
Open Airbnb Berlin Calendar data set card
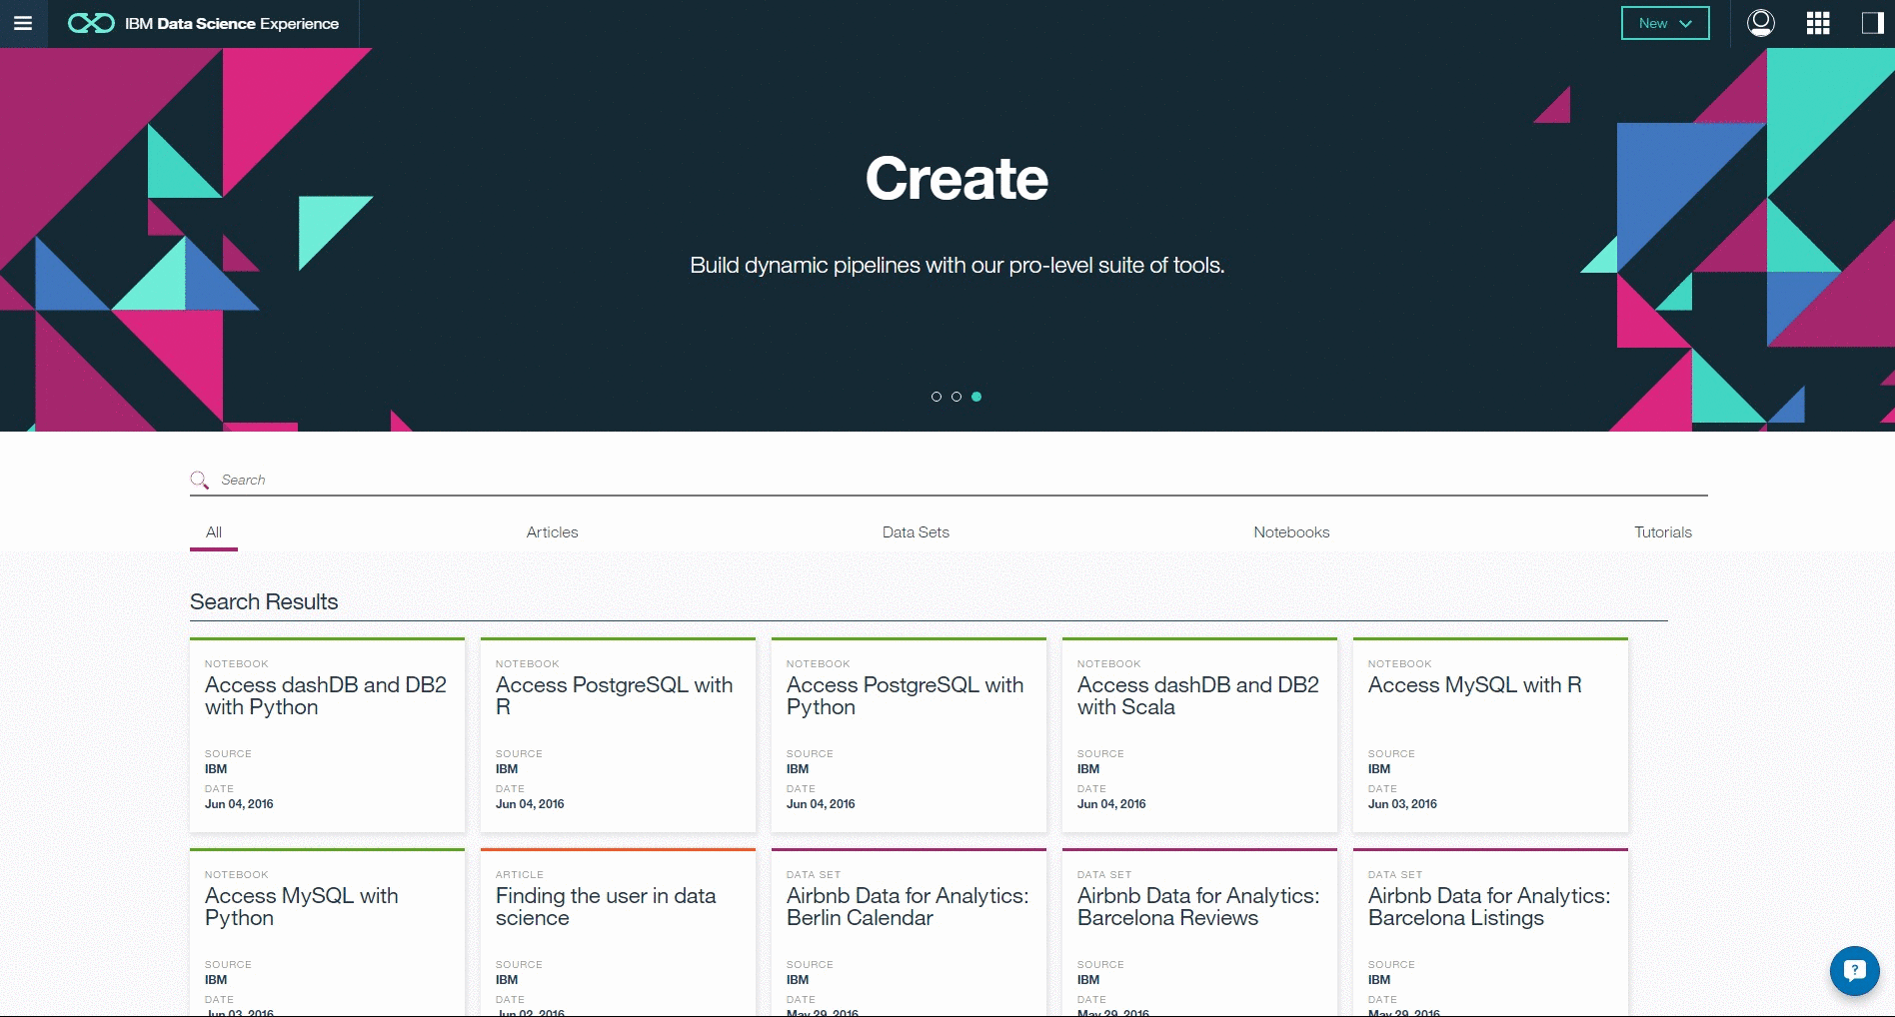pos(907,907)
